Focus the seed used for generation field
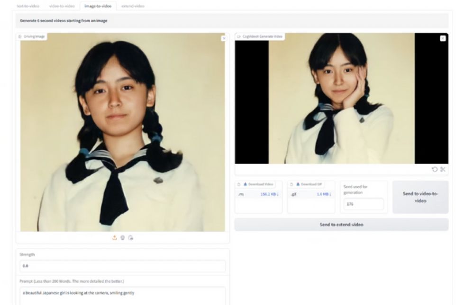Viewport: 474px width, 305px height. pyautogui.click(x=364, y=204)
